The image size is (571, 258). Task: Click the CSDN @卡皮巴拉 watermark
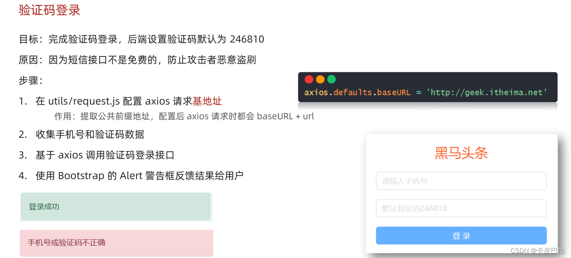click(x=538, y=250)
